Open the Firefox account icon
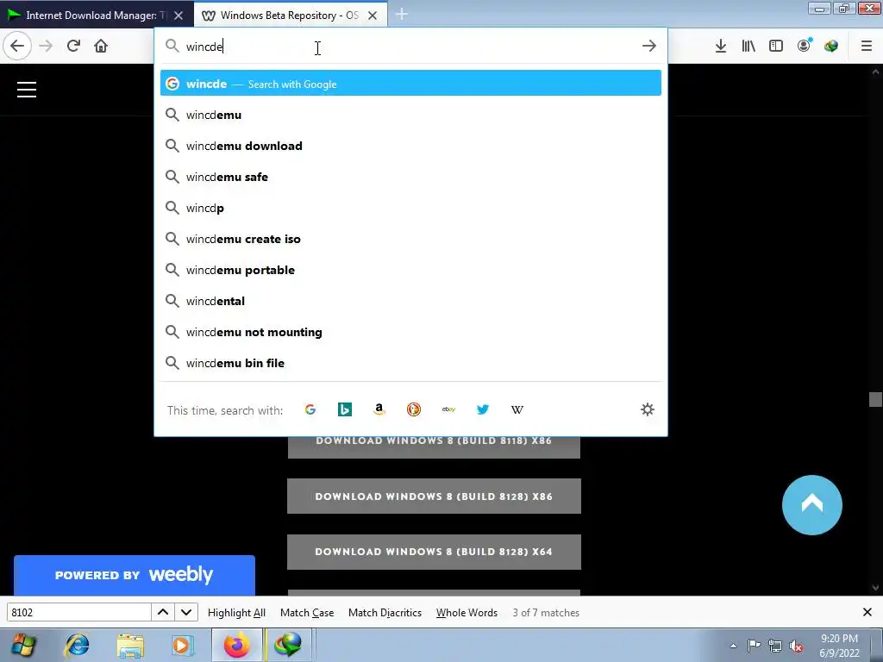This screenshot has height=662, width=883. pyautogui.click(x=804, y=46)
